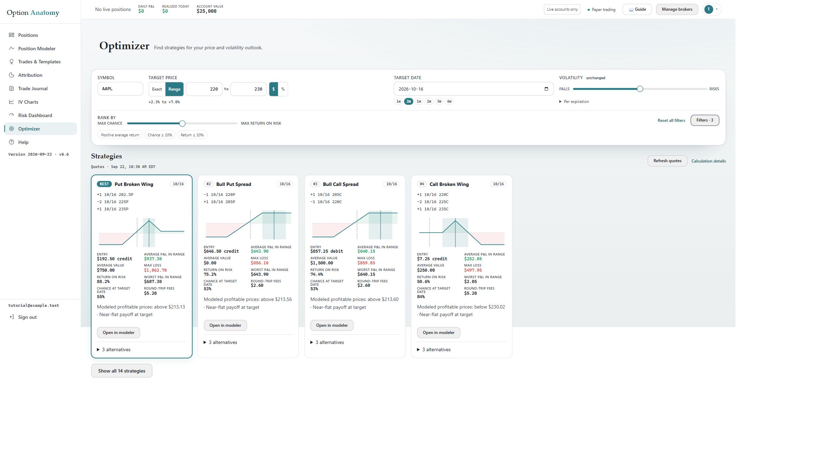Click the Optimizer target icon

click(11, 129)
